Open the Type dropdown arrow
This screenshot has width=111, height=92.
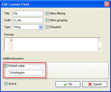[x=41, y=27]
